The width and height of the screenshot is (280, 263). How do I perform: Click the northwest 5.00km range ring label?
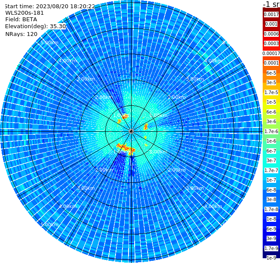(x=49, y=42)
